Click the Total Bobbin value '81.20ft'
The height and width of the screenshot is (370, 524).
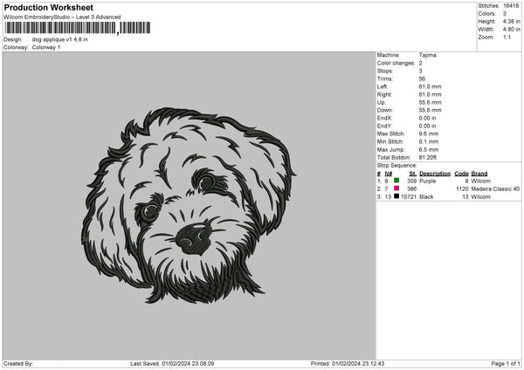[428, 157]
